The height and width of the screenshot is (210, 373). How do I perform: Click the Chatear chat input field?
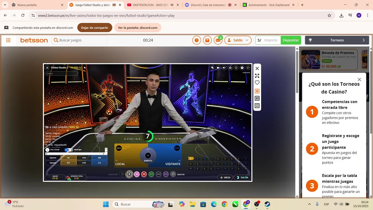click(x=61, y=73)
